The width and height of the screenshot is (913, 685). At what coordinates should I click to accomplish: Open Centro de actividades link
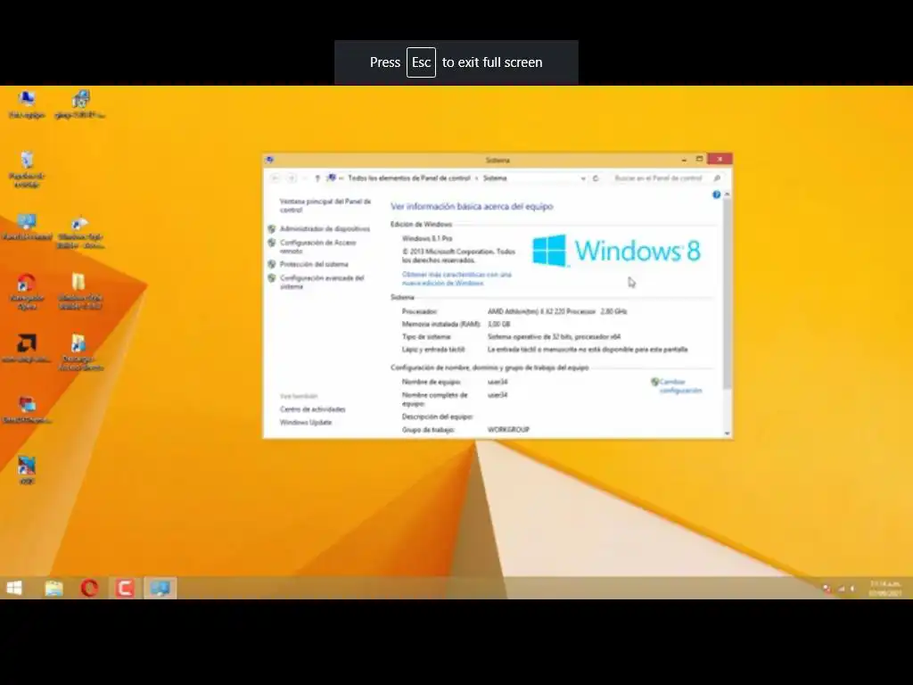313,409
